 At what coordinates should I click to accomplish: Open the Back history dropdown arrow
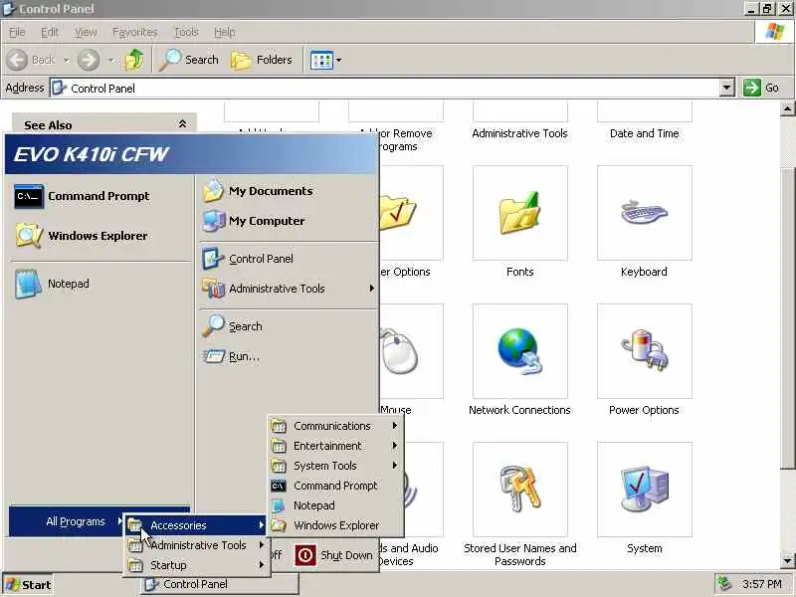tap(67, 60)
